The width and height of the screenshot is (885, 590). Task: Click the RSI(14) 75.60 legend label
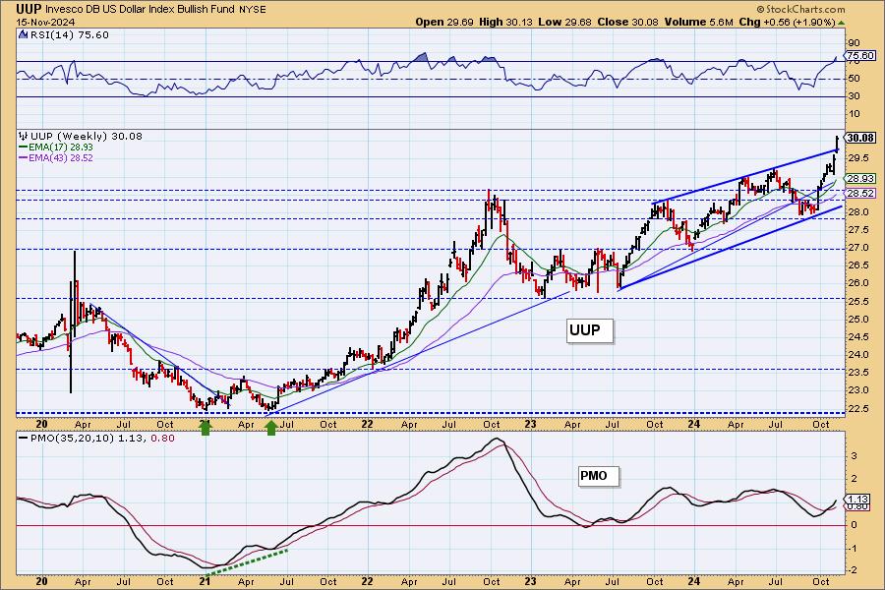[x=69, y=35]
